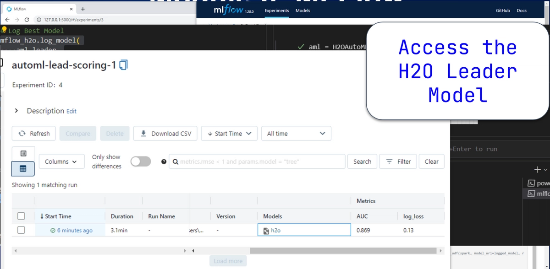Open the GitHub link in the header
The height and width of the screenshot is (269, 550).
point(503,11)
